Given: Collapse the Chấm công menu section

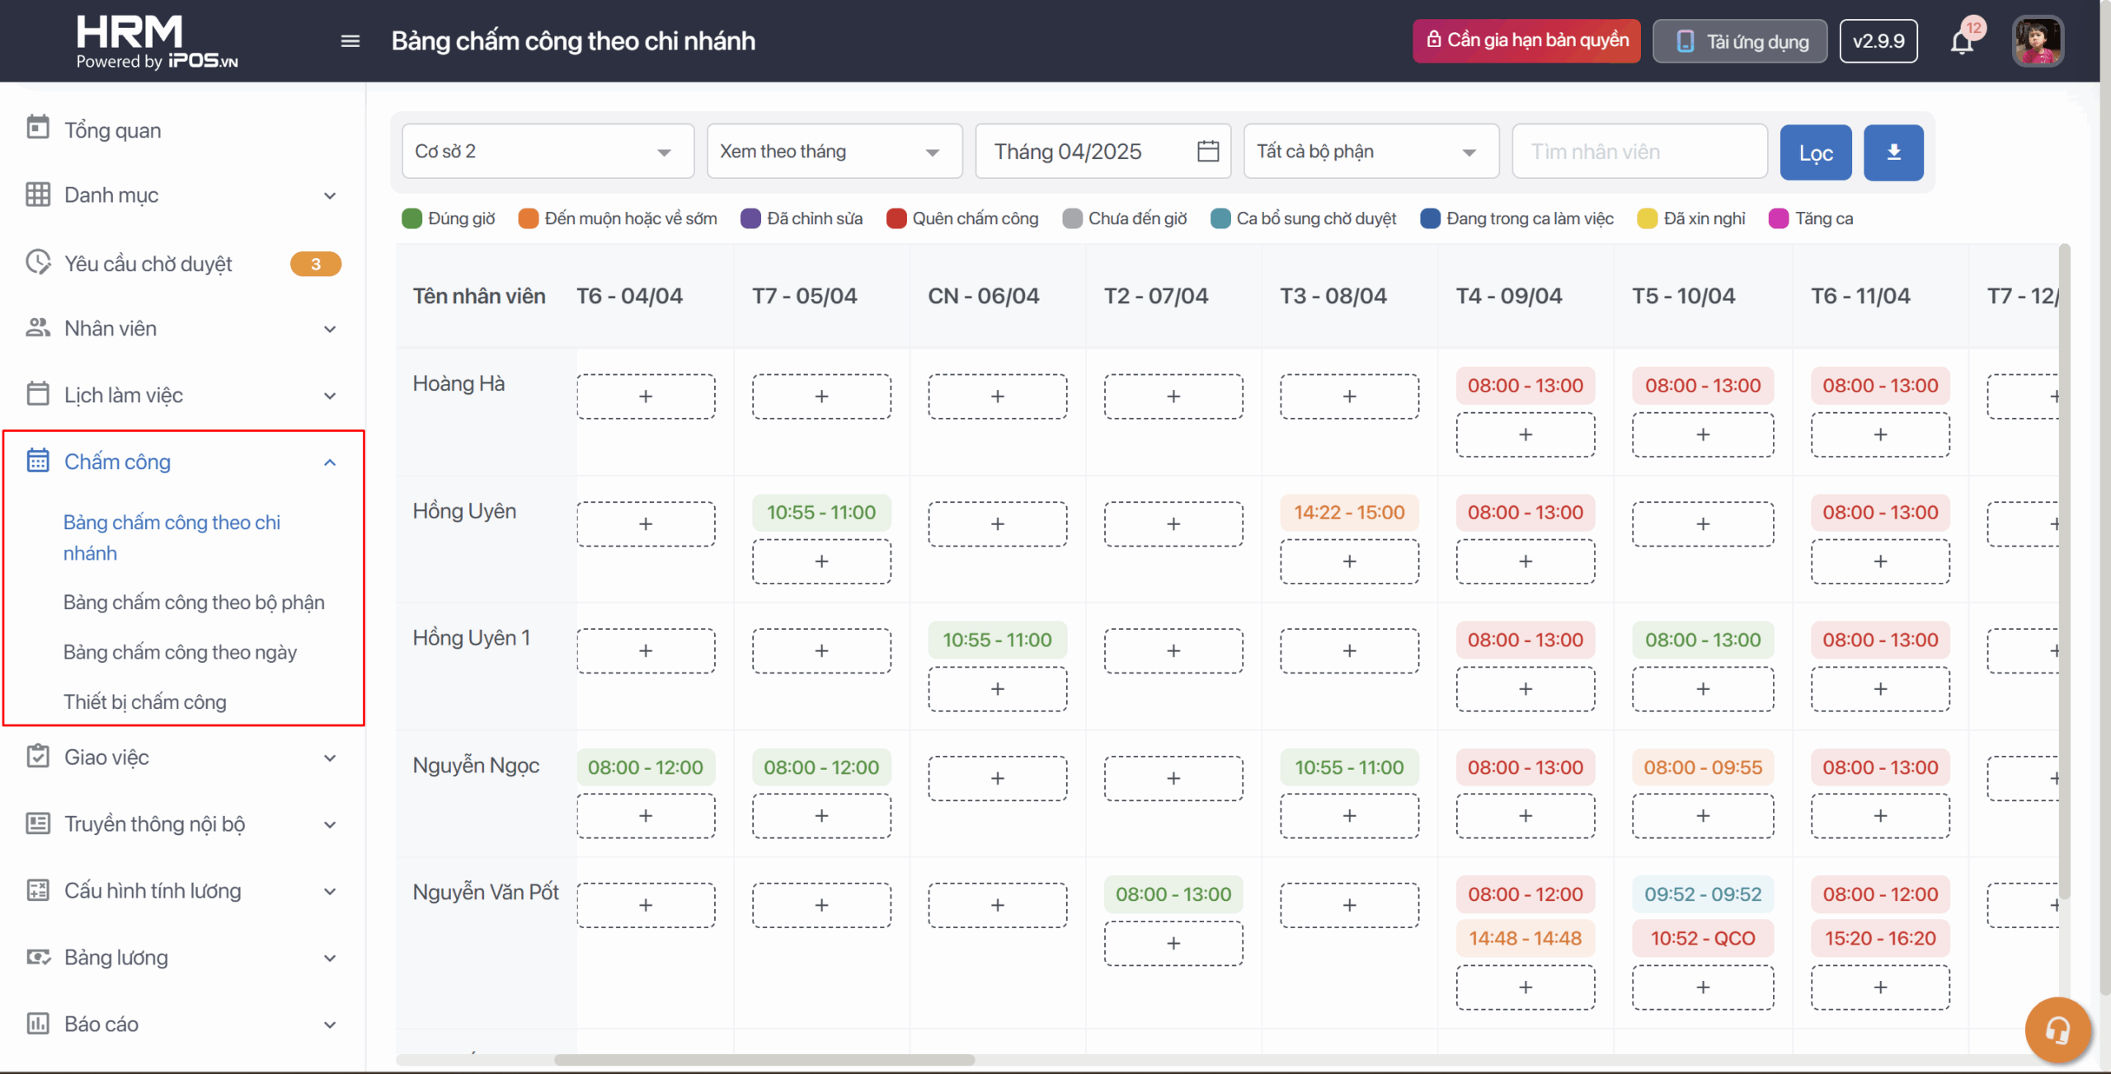Looking at the screenshot, I should 330,462.
